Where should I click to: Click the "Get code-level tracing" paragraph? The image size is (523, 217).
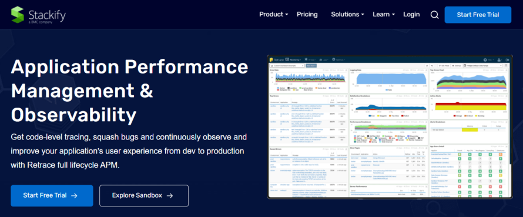(x=129, y=151)
